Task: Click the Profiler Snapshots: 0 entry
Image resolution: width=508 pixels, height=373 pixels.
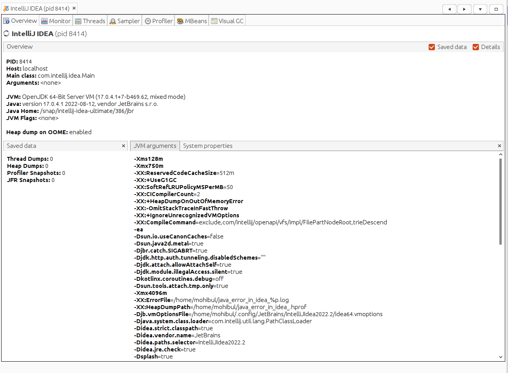Action: pos(36,173)
